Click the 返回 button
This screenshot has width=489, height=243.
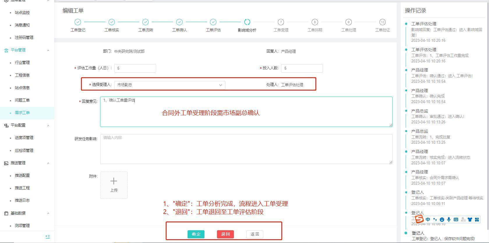point(255,234)
